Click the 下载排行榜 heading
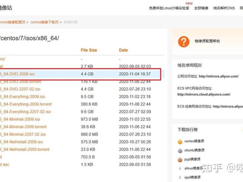 pyautogui.click(x=187, y=130)
